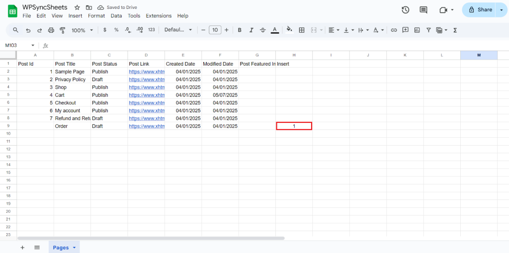Click the WPSyncSheets document title
This screenshot has width=509, height=253.
45,7
